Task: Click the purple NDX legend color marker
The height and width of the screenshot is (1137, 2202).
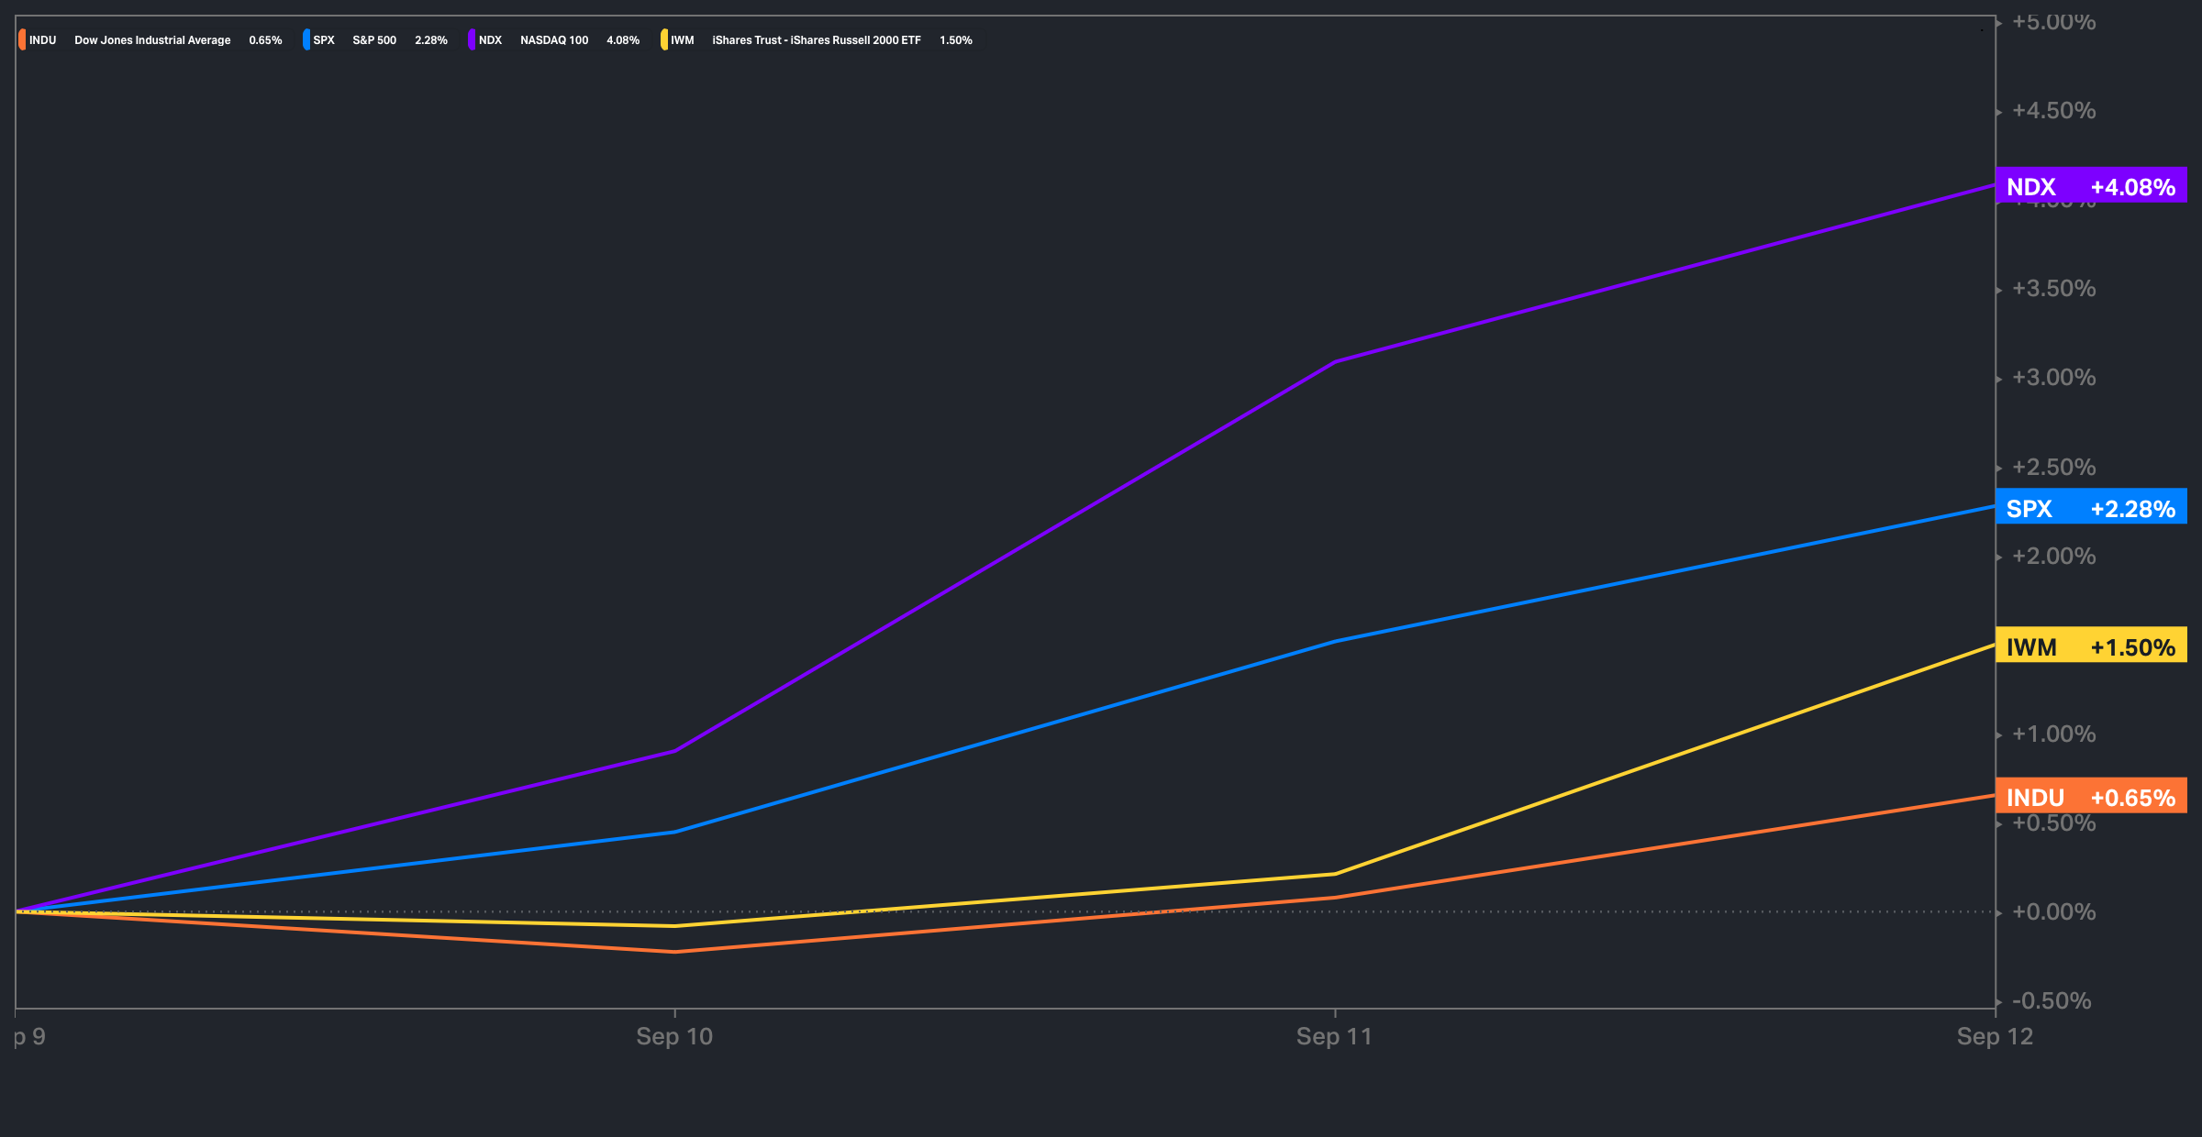Action: click(x=472, y=40)
